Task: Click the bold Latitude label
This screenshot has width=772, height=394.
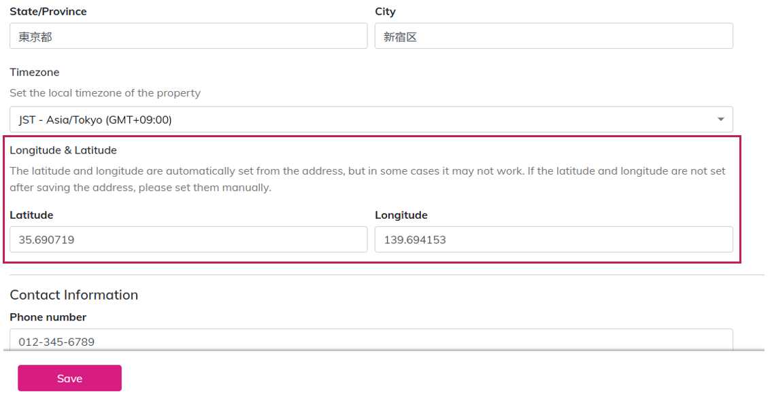Action: [x=31, y=215]
